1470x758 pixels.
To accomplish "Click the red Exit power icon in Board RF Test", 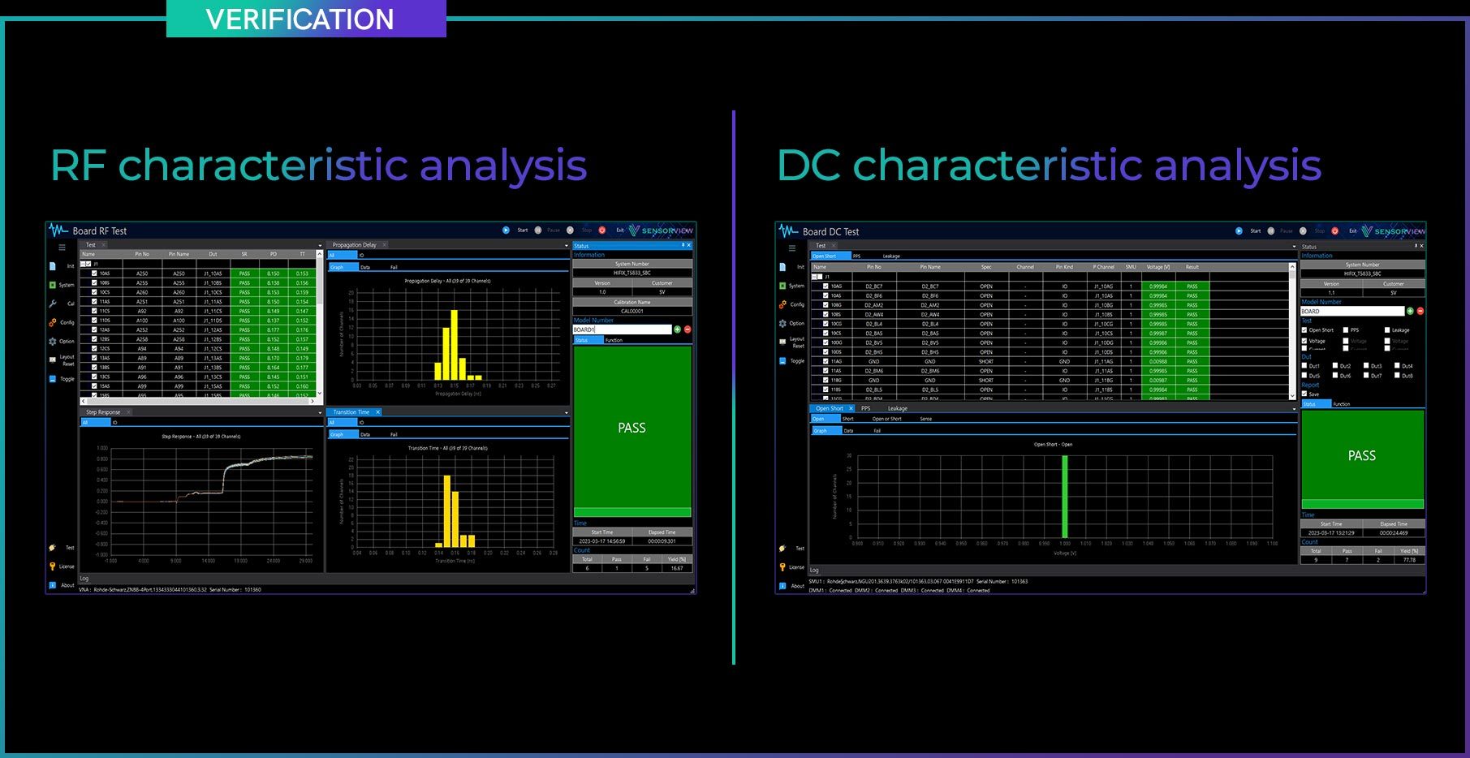I will pos(602,230).
